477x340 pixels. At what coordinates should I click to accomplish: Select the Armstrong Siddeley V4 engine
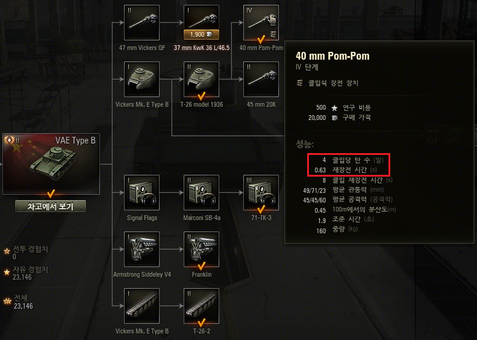click(142, 249)
